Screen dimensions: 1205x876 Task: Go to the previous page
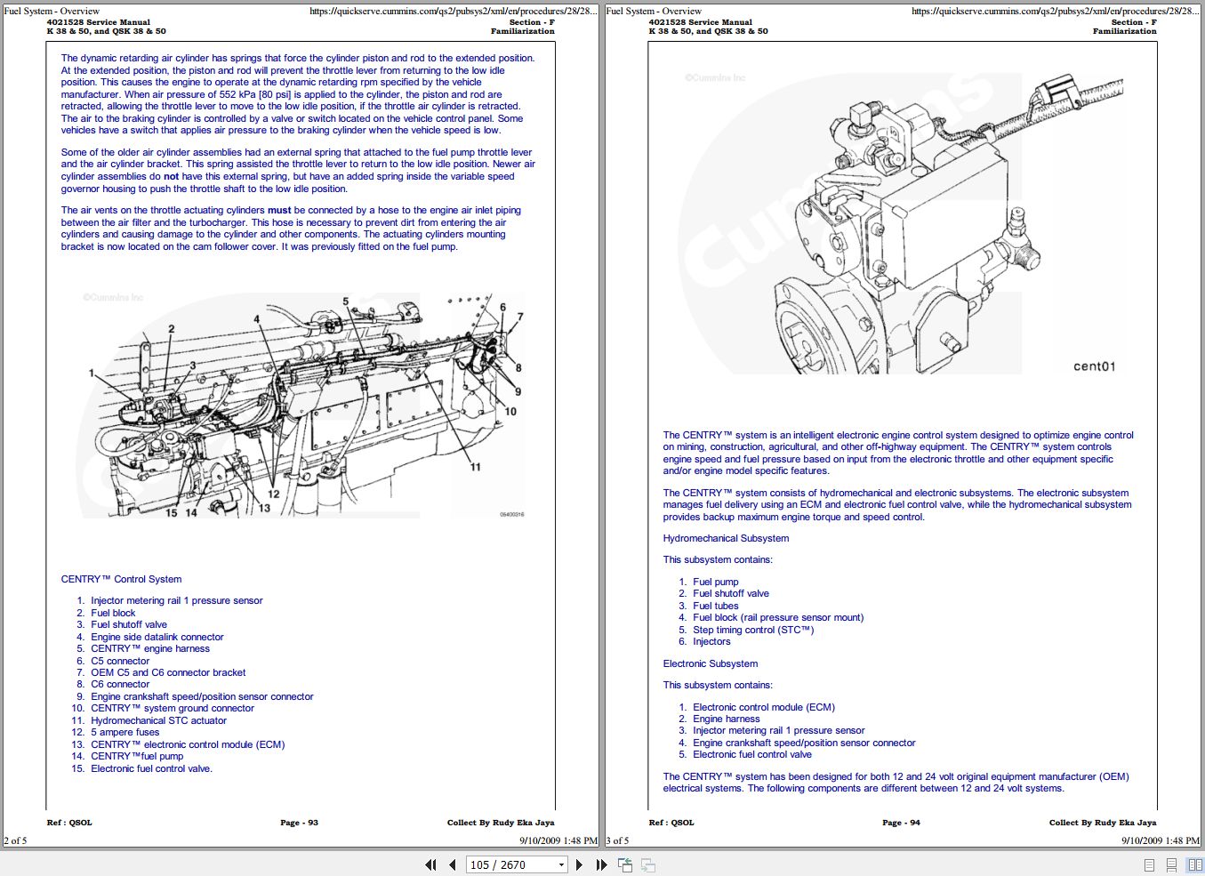click(x=453, y=864)
